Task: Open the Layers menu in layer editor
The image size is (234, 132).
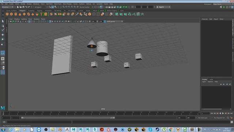Action: click(204, 82)
